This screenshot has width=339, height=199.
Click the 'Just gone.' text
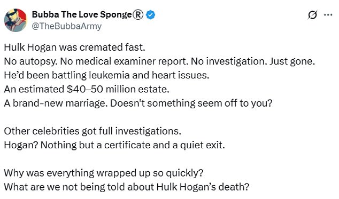click(x=292, y=61)
